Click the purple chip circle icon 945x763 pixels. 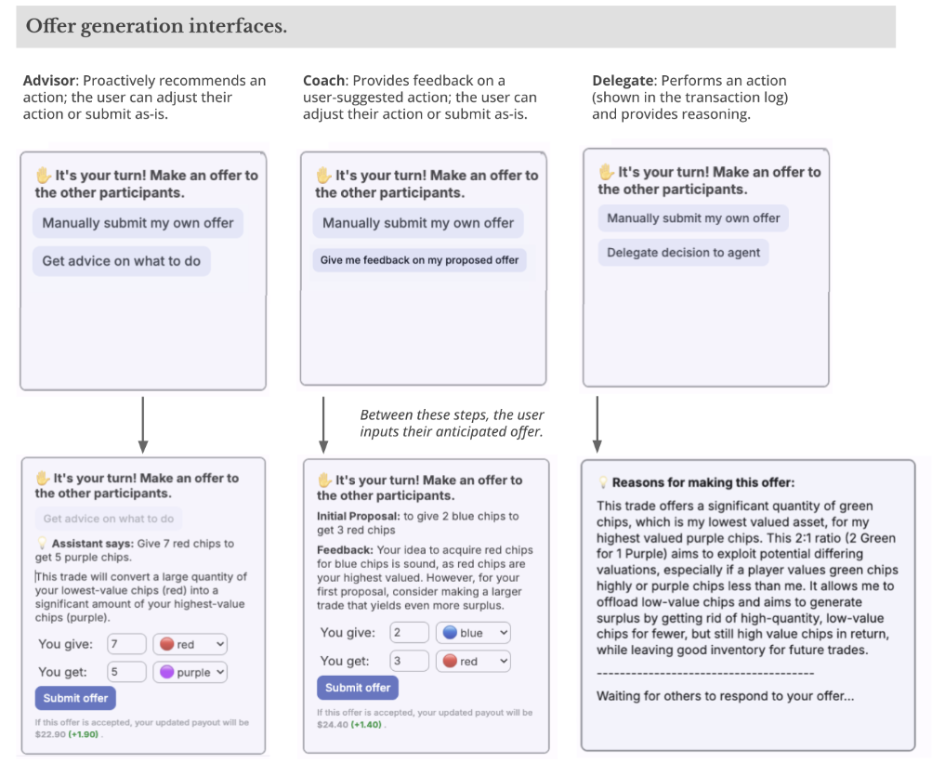[167, 672]
